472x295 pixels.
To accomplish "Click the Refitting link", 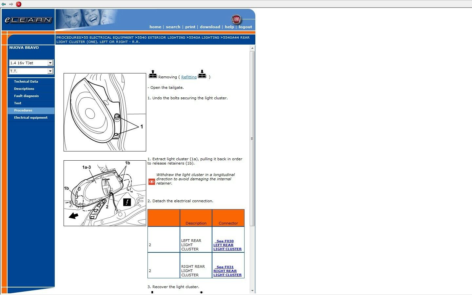I will pos(189,77).
